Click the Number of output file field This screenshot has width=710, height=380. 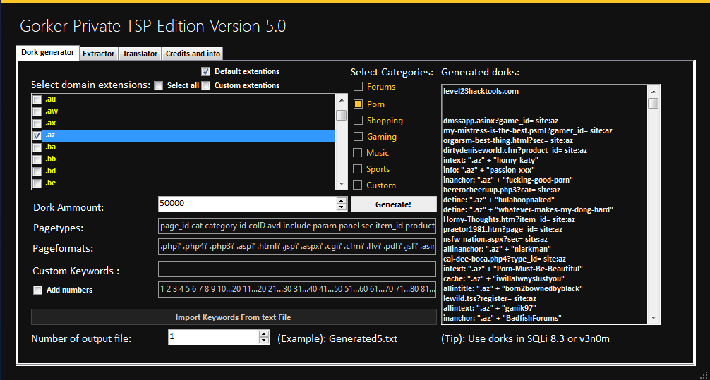[213, 337]
